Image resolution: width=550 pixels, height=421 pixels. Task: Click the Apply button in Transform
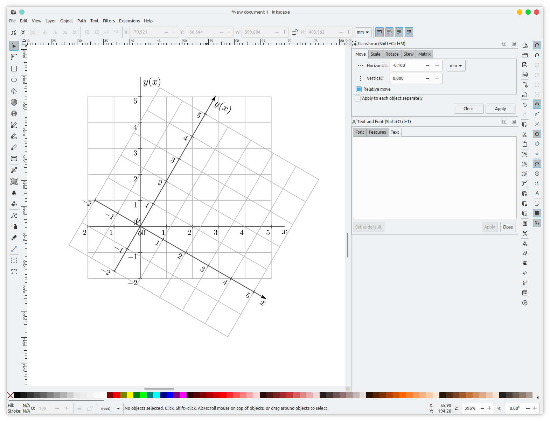point(500,109)
